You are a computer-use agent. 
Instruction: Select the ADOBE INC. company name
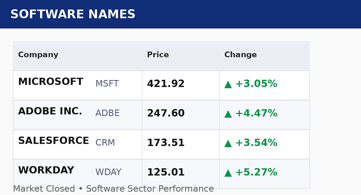pos(50,111)
